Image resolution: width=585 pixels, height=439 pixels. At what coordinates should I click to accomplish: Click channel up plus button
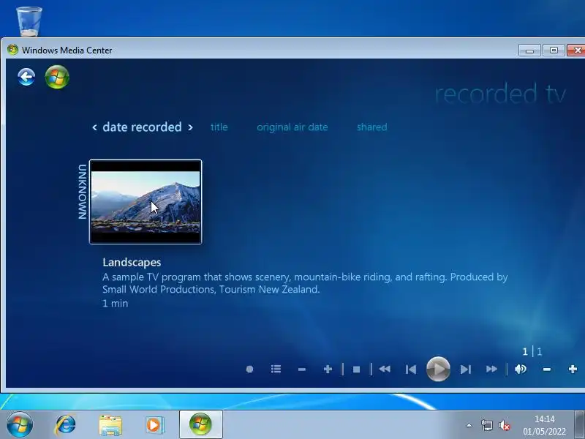328,369
